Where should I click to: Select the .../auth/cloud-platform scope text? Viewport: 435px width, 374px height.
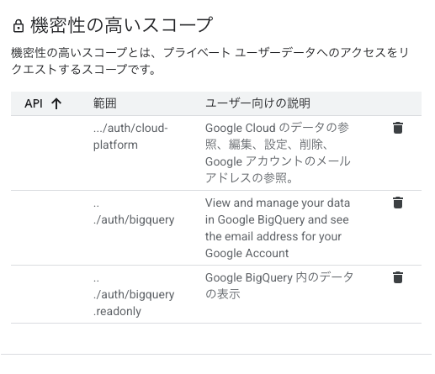click(130, 136)
